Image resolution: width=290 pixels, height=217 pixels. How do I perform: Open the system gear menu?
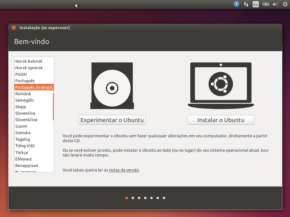tap(285, 4)
